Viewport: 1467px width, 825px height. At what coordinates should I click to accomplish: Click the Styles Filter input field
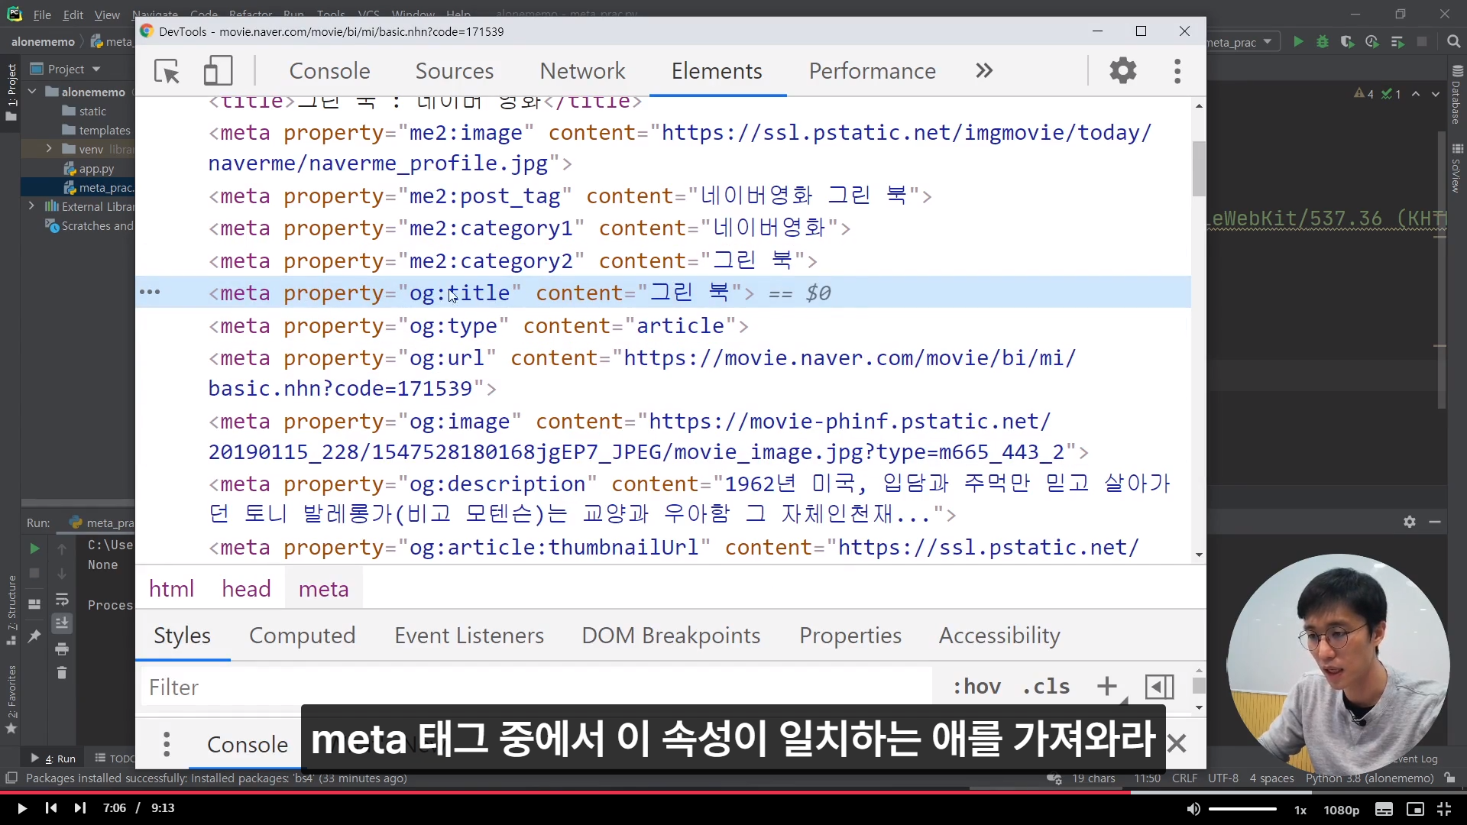pyautogui.click(x=536, y=687)
